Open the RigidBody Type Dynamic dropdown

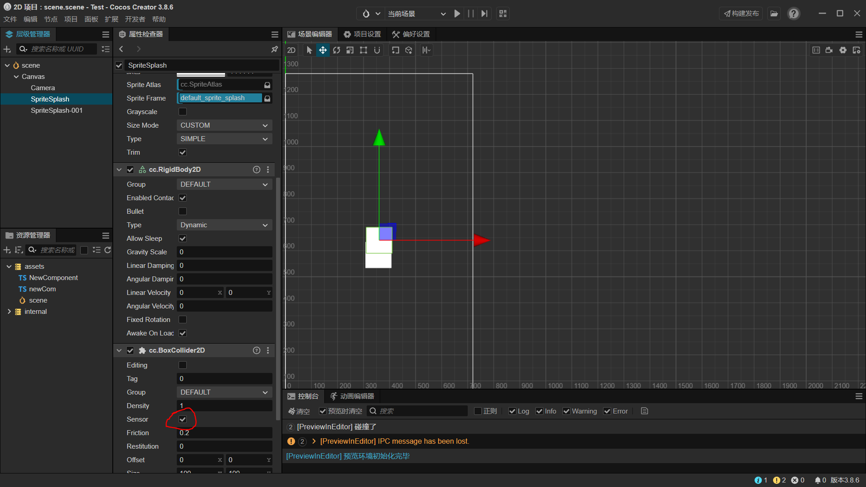coord(224,225)
